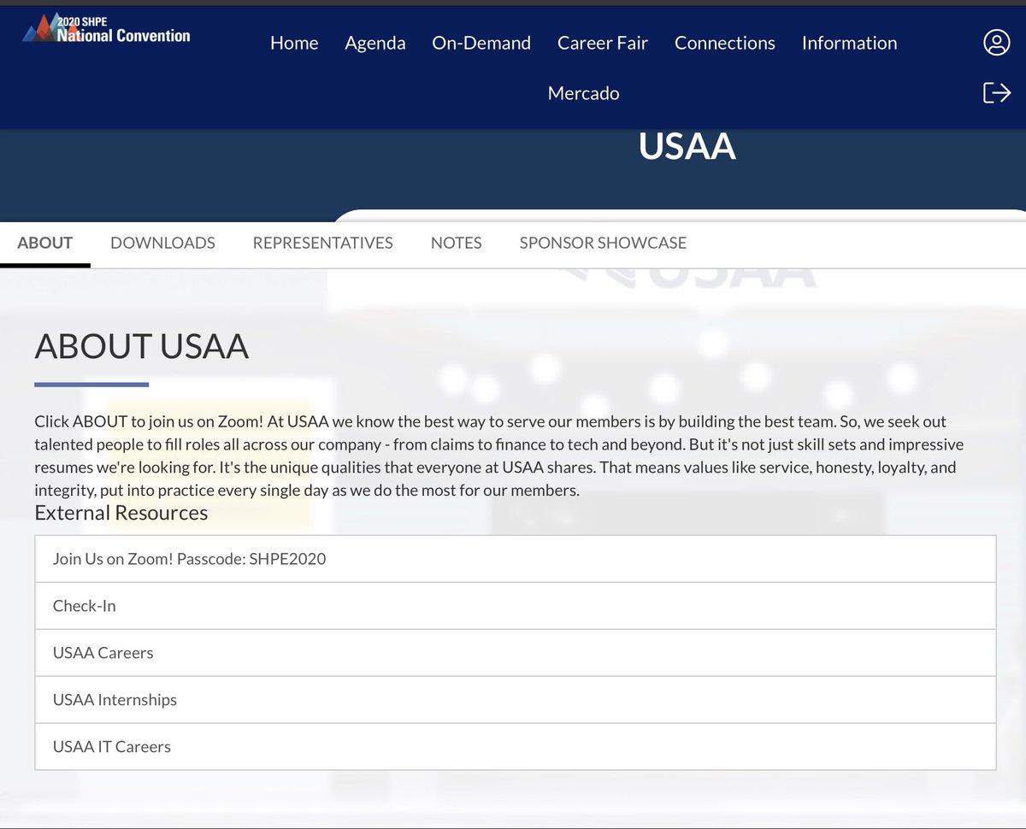The height and width of the screenshot is (829, 1026).
Task: Select the NOTES tab
Action: (456, 243)
